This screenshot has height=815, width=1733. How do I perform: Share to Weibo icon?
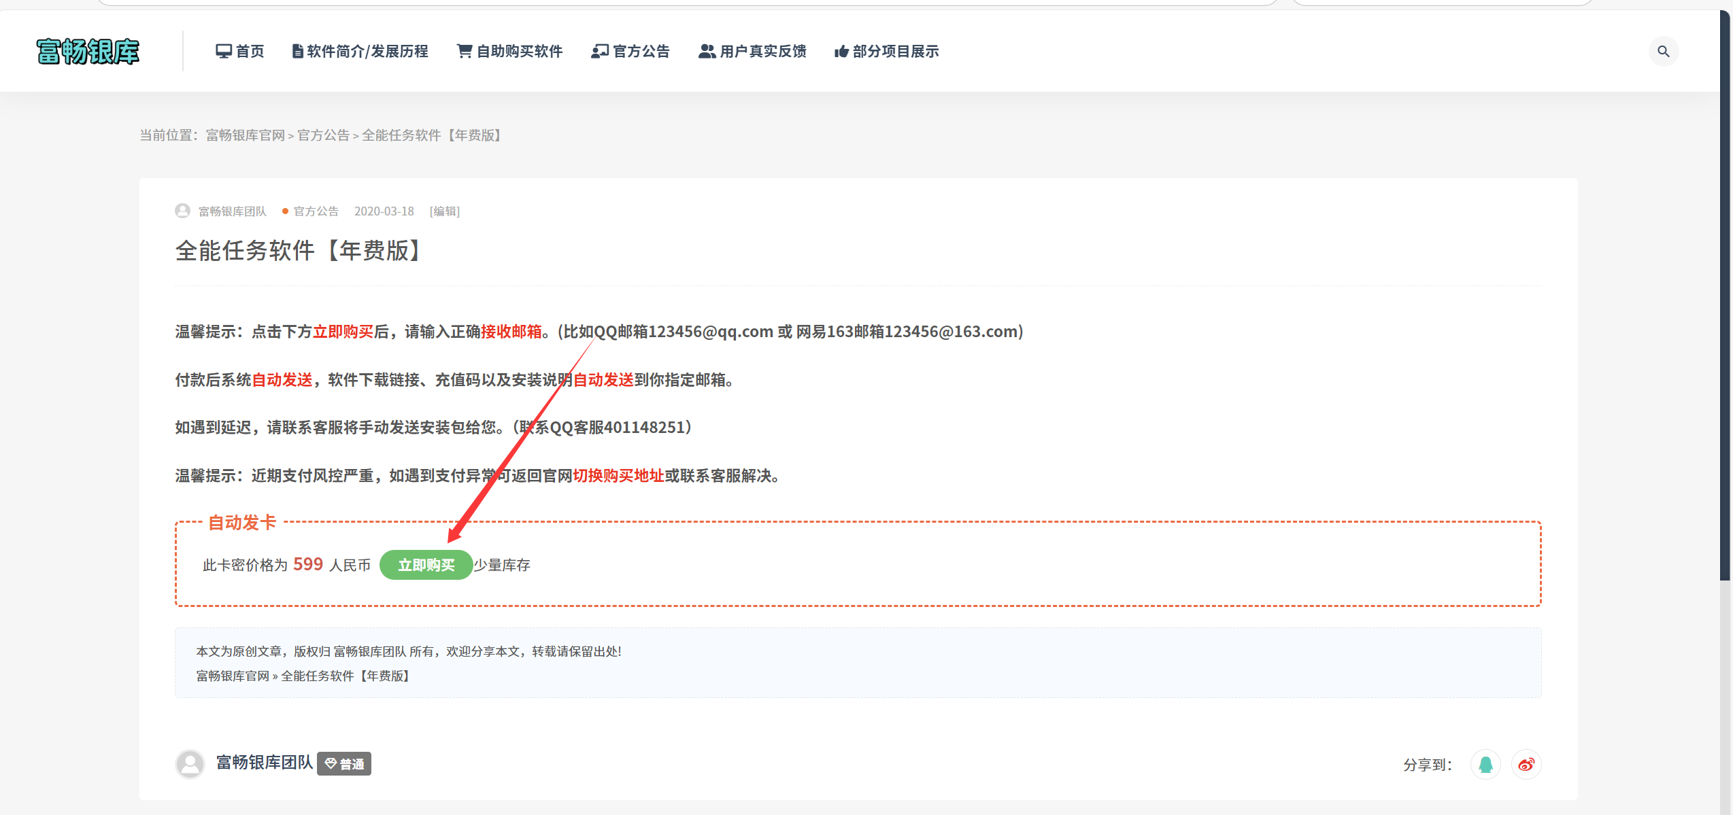1526,765
